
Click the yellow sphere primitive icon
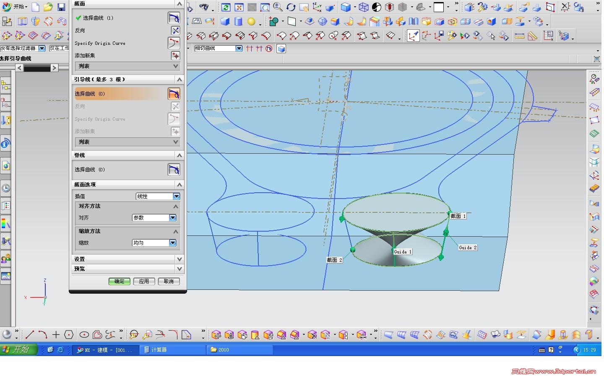click(x=251, y=21)
